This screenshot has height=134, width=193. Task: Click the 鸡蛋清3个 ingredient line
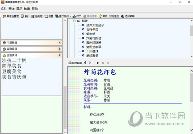(x=97, y=130)
